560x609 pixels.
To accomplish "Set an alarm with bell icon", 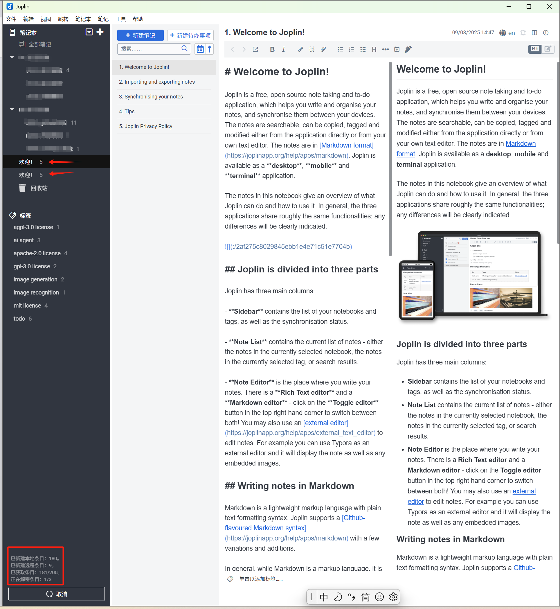I will pyautogui.click(x=523, y=33).
